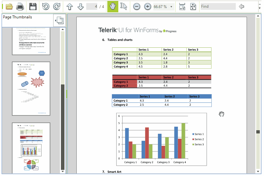The height and width of the screenshot is (176, 264).
Task: Click the total page count "/ 4" label
Action: (102, 7)
